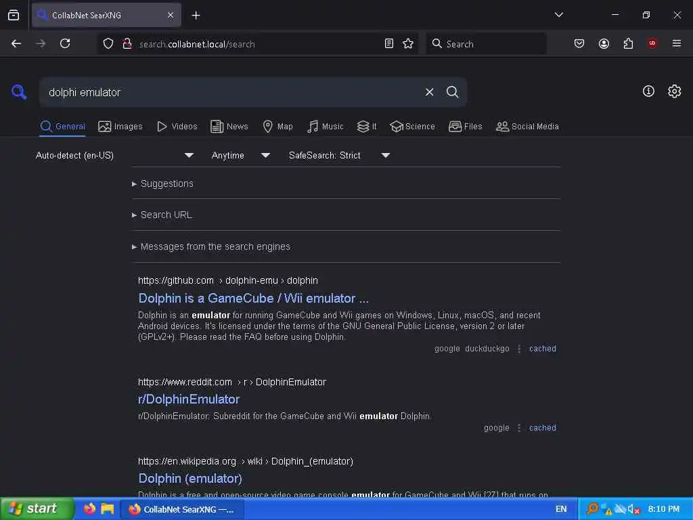Image resolution: width=693 pixels, height=520 pixels.
Task: Reload the current page
Action: click(65, 43)
